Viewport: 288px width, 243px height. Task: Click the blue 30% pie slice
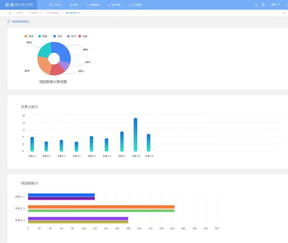tap(62, 50)
